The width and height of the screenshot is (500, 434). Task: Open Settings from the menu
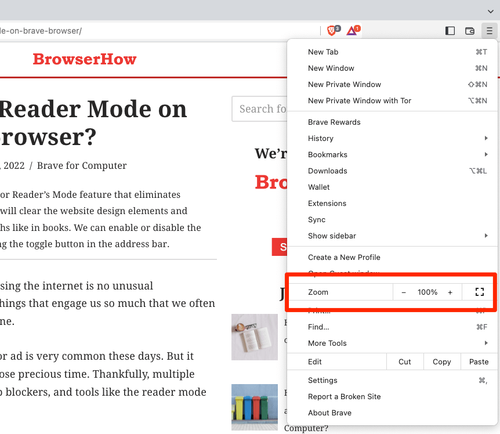pyautogui.click(x=323, y=381)
